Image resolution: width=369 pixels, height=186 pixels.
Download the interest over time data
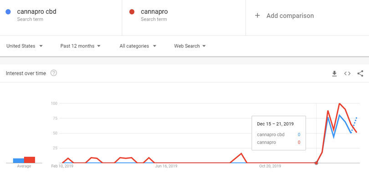334,74
